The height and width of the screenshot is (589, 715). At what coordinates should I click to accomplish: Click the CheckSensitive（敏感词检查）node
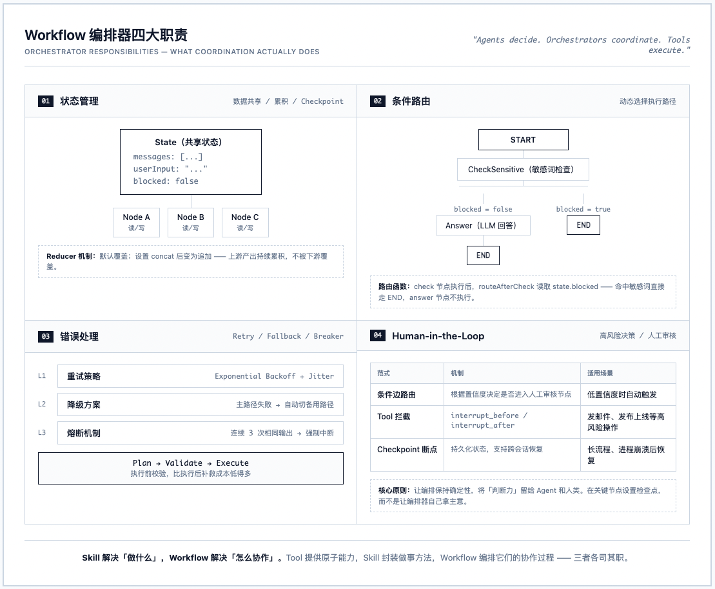click(523, 169)
